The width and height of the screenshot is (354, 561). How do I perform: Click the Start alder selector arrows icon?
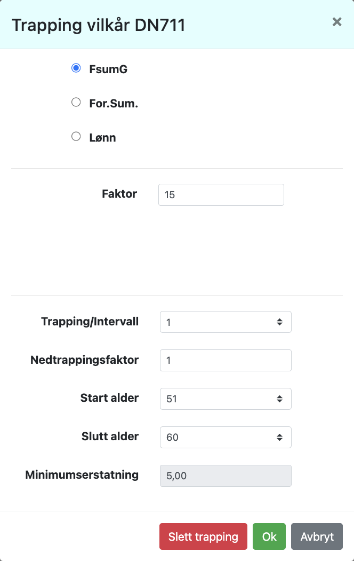point(279,399)
